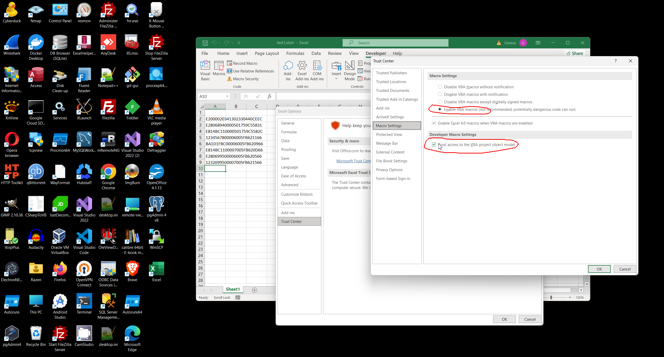Screen dimensions: 664x357
Task: Select Protected View in Trust Center list
Action: pyautogui.click(x=389, y=135)
